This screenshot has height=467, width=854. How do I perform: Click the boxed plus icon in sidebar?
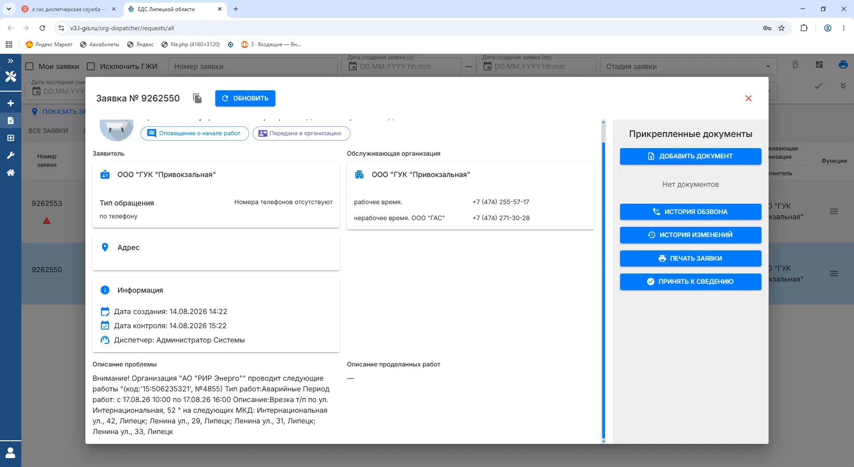(11, 138)
